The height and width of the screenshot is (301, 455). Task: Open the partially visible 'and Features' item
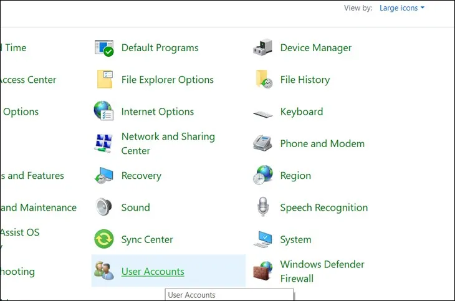pyautogui.click(x=32, y=176)
